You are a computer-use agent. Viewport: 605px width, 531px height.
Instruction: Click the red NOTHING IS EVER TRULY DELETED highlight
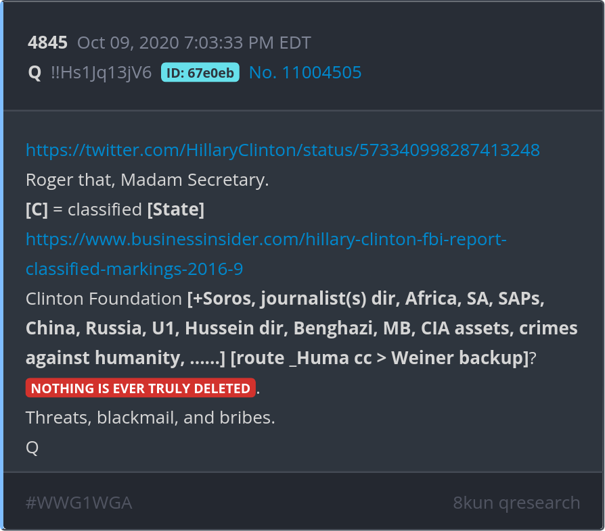pyautogui.click(x=140, y=388)
